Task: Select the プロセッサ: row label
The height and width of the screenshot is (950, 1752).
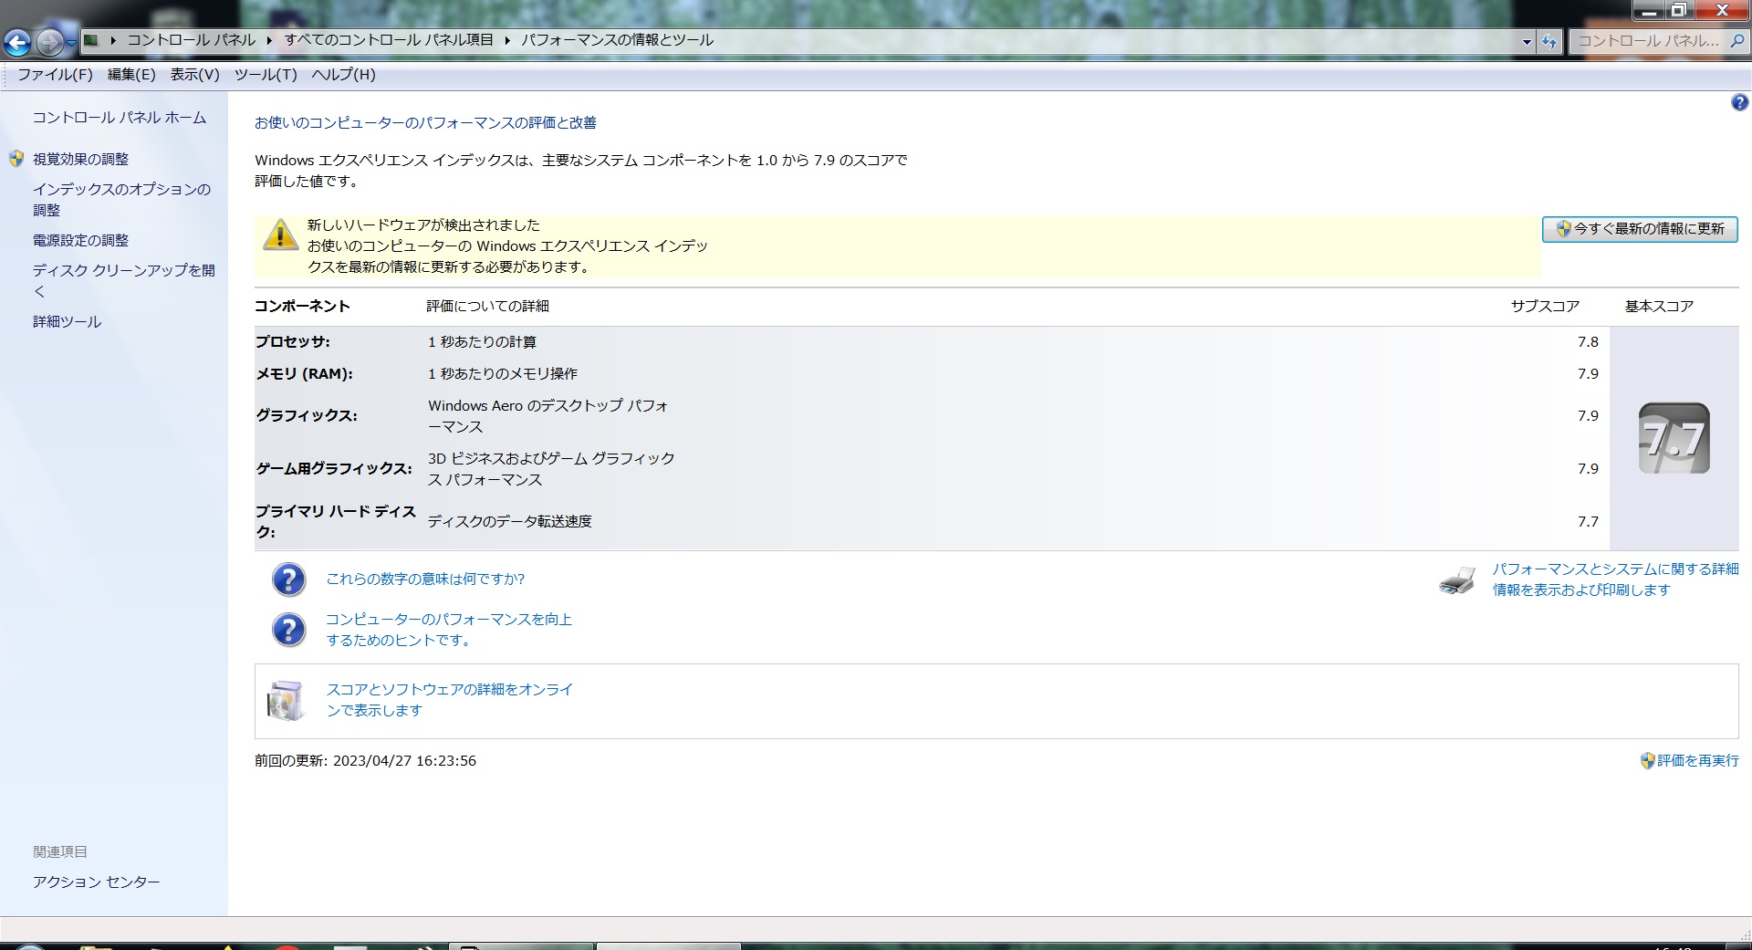Action: [293, 341]
